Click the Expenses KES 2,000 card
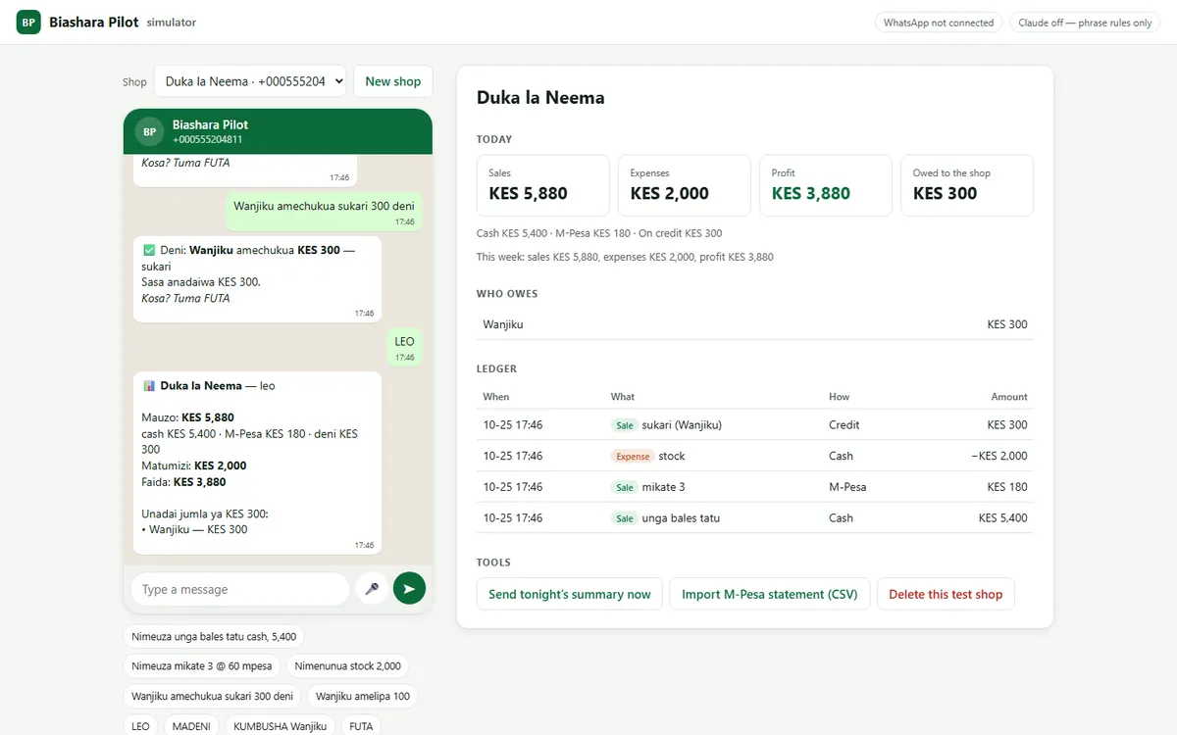Viewport: 1177px width, 735px height. (x=685, y=185)
